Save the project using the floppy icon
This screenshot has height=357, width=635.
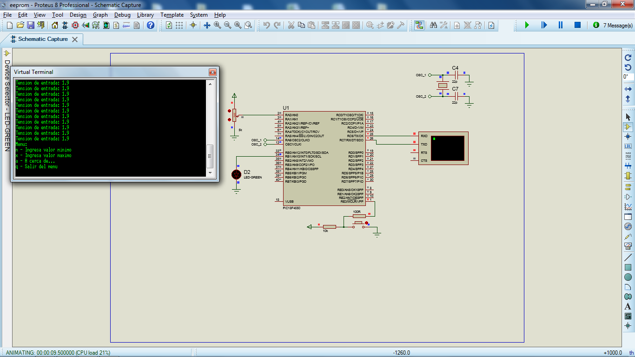30,25
